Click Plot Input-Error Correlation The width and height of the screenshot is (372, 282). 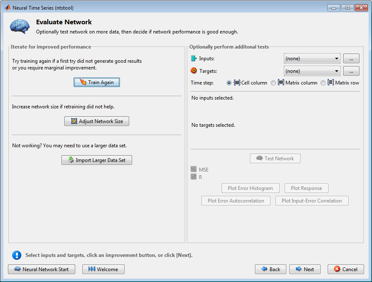tap(312, 201)
